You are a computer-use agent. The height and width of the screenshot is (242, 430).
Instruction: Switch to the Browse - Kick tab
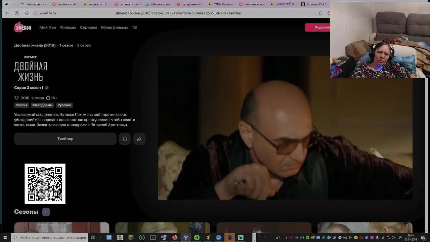point(314,4)
